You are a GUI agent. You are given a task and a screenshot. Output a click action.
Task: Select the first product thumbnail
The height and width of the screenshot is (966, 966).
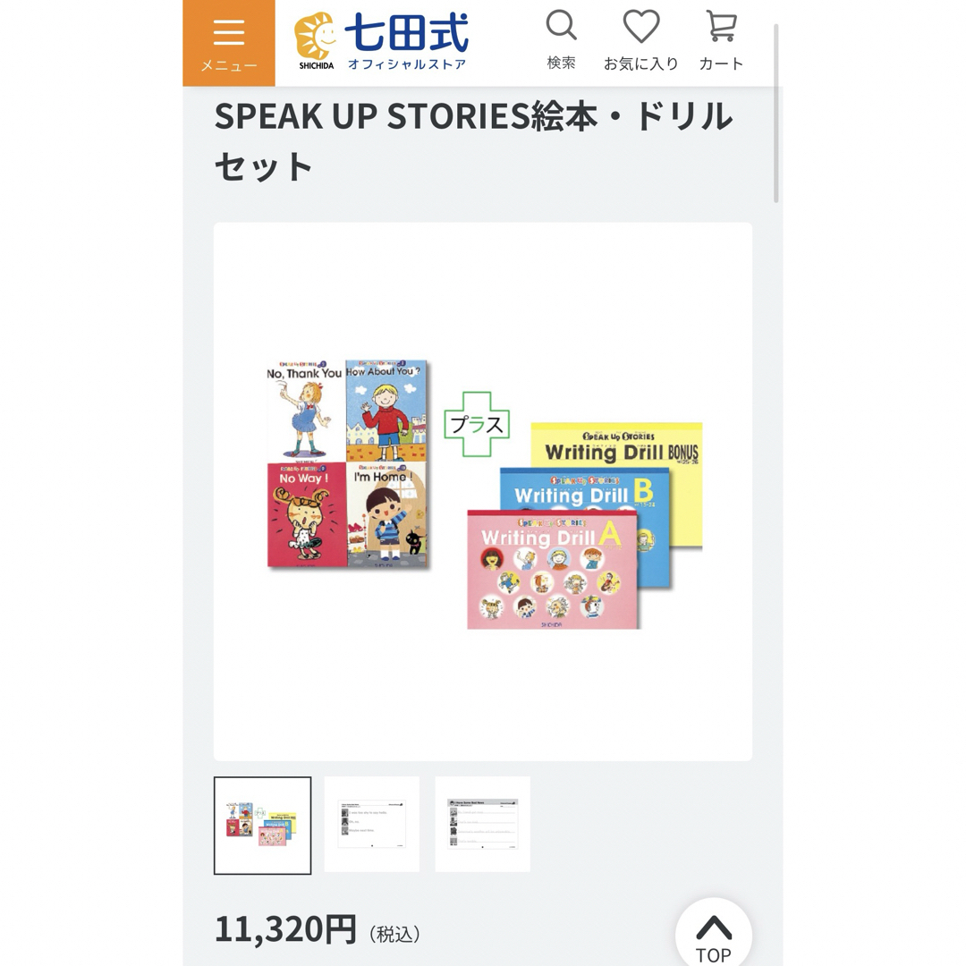(x=262, y=825)
